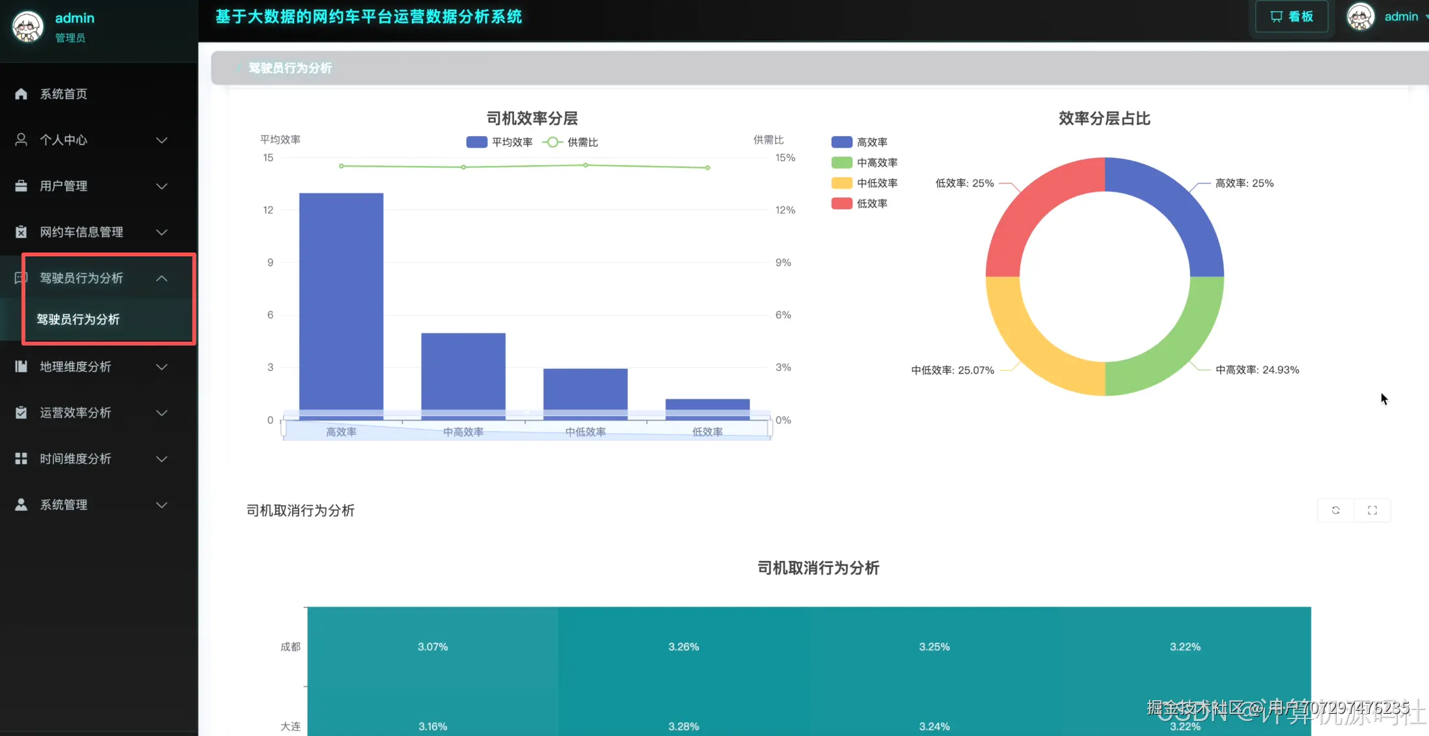1429x736 pixels.
Task: Click the 网约车信息管理 sidebar icon
Action: coord(21,232)
